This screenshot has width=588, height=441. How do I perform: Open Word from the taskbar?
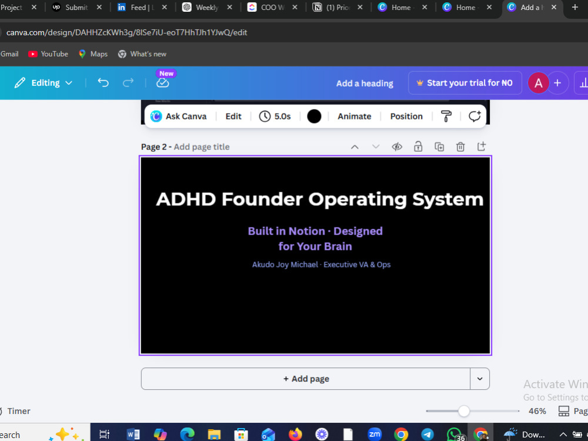[x=133, y=435]
